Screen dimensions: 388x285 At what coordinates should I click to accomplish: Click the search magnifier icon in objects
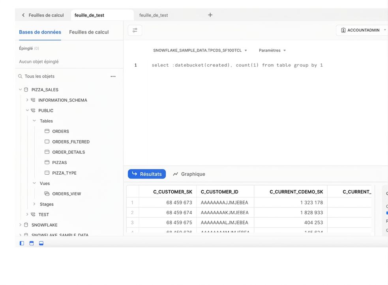(x=20, y=76)
